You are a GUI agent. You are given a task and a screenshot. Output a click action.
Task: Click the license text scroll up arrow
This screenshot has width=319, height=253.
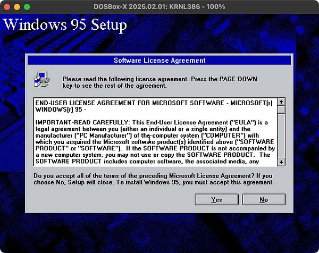tap(281, 102)
